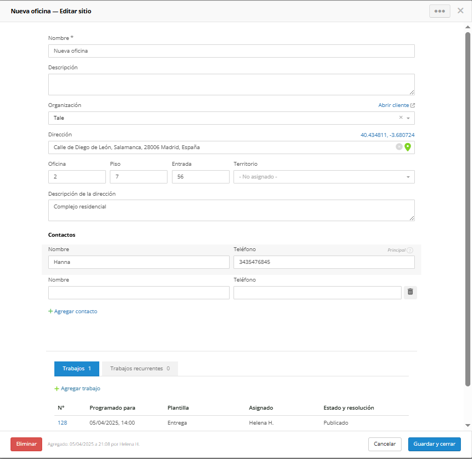Edit phone field 3435476845

point(324,262)
